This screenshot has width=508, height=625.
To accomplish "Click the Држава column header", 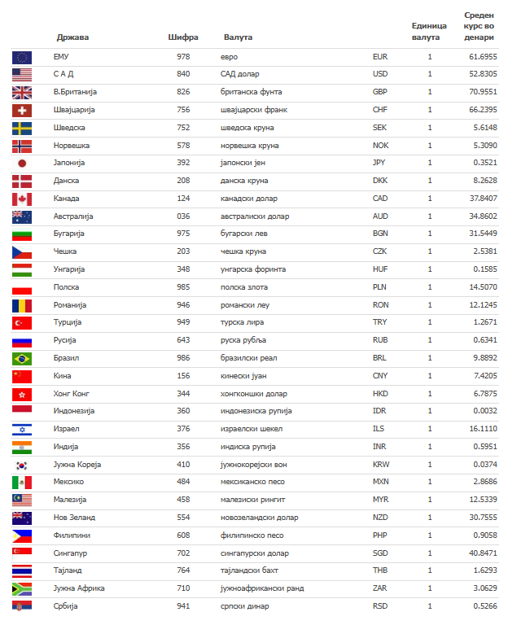I will click(x=73, y=37).
